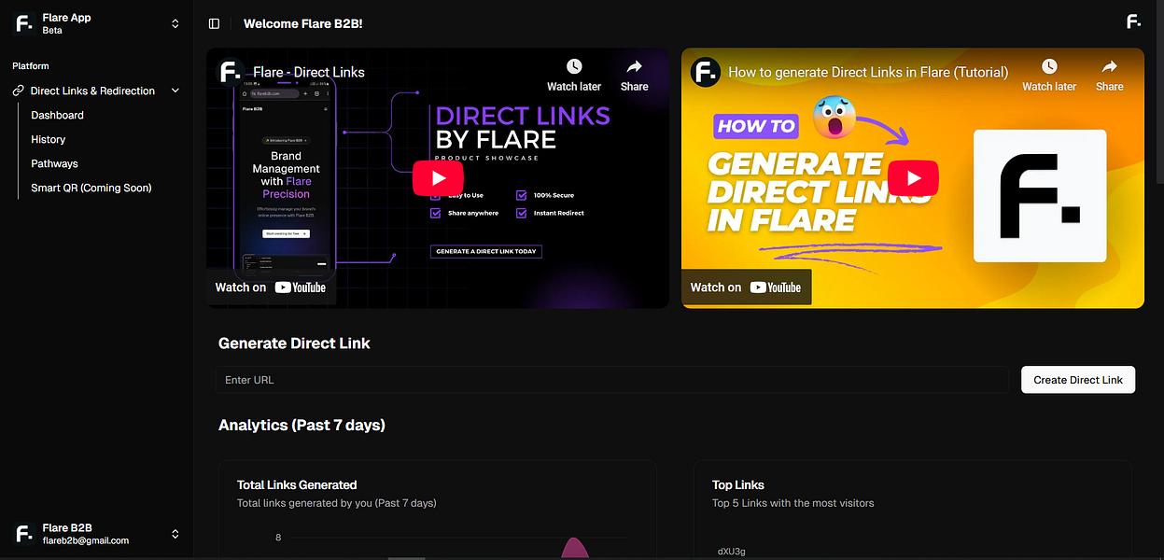1164x560 pixels.
Task: Toggle the sidebar panel icon
Action: pos(215,23)
